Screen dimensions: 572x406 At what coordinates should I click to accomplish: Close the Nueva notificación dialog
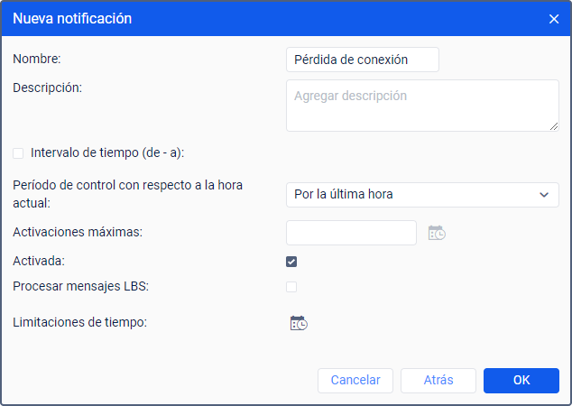point(554,19)
